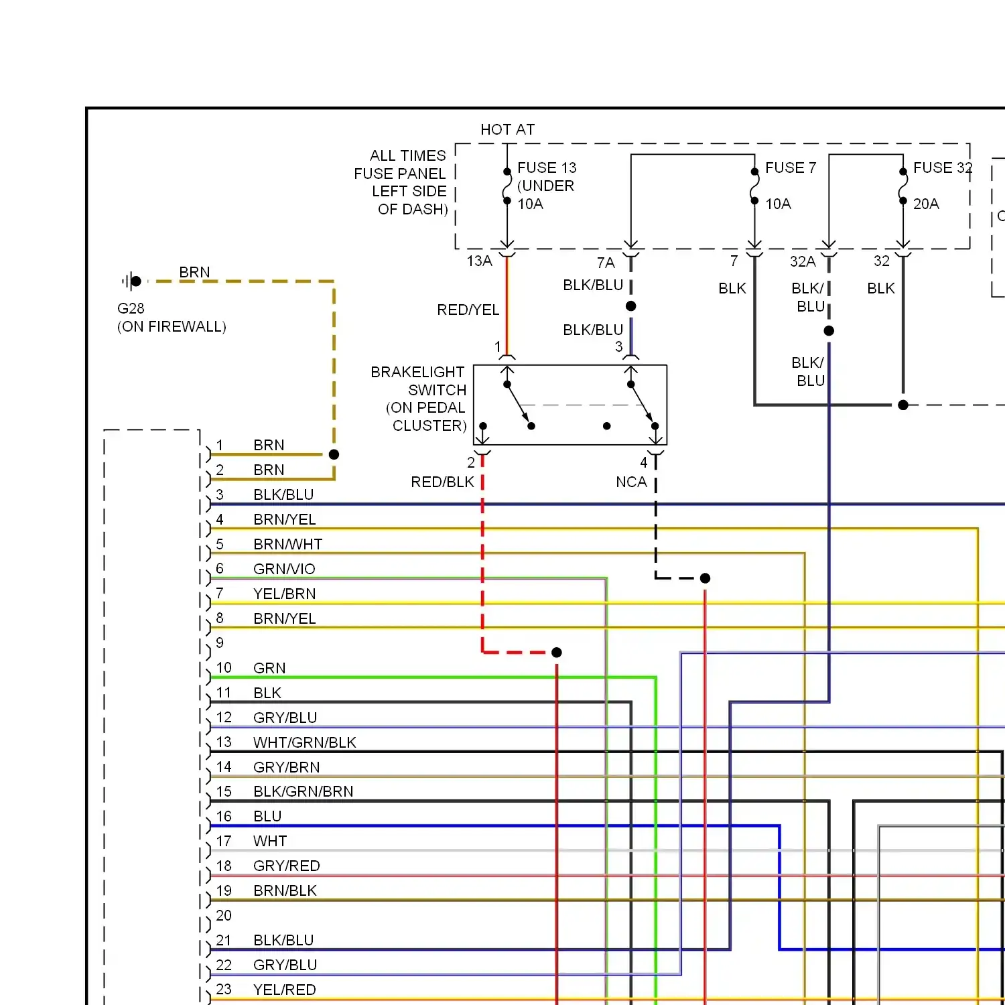Screen dimensions: 1005x1005
Task: Click the 'FUSE PANEL' text
Action: [399, 174]
